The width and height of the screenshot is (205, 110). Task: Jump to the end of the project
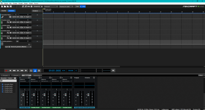[26, 71]
